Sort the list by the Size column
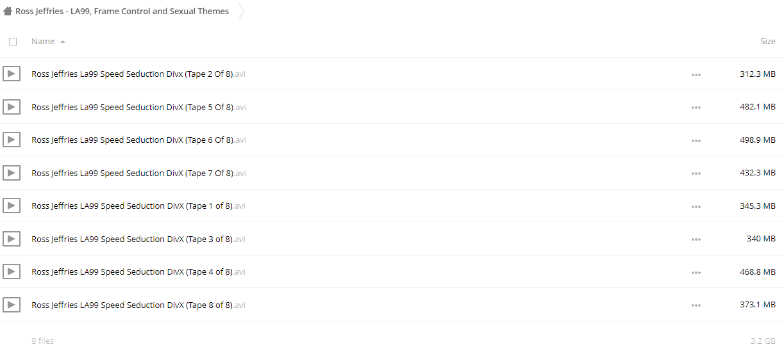This screenshot has width=784, height=356. click(x=768, y=41)
